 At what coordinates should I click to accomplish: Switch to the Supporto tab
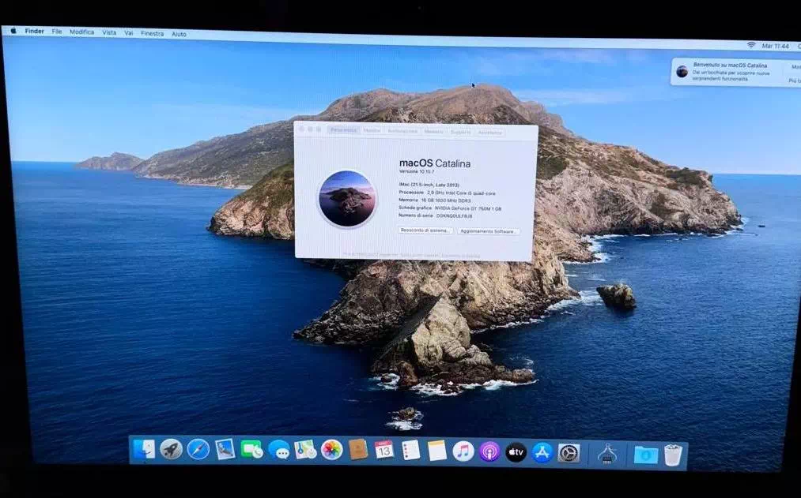(460, 132)
